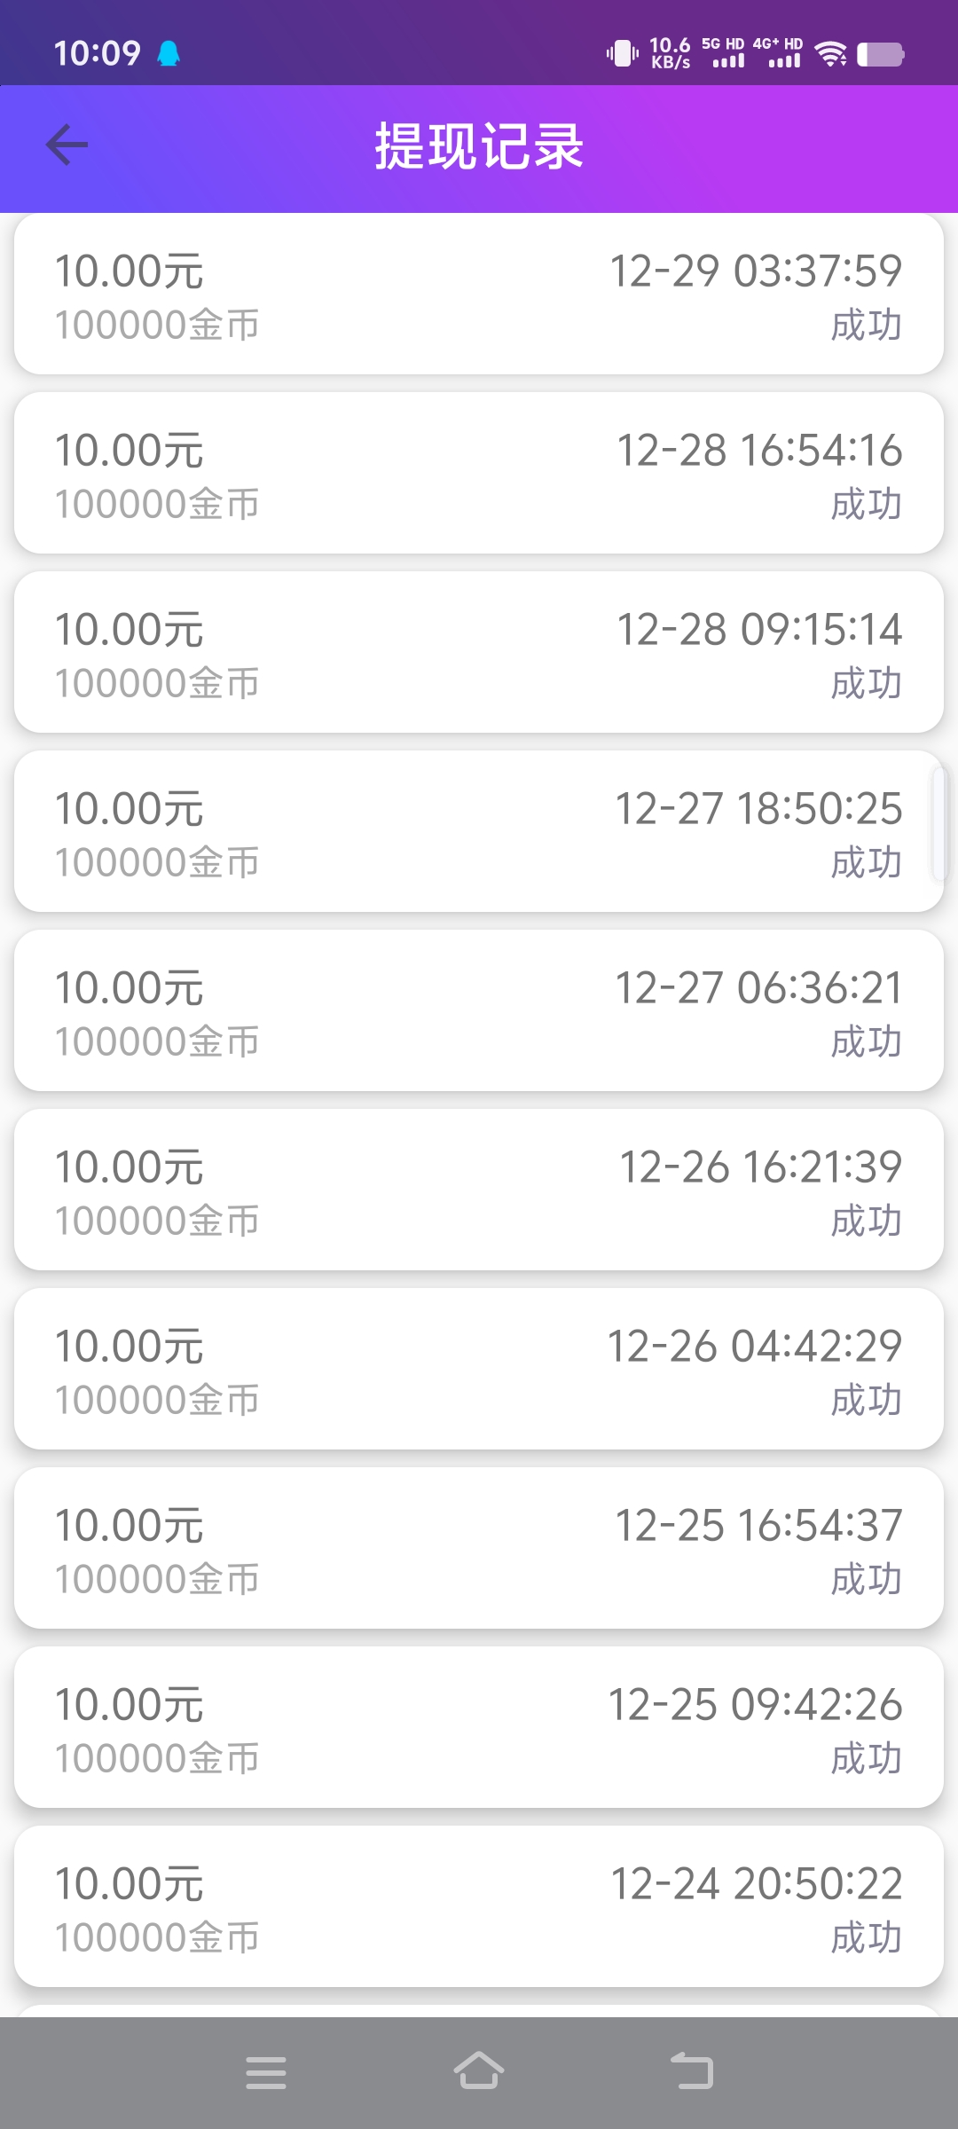Image resolution: width=958 pixels, height=2129 pixels.
Task: Tap the recent apps menu icon
Action: (265, 2072)
